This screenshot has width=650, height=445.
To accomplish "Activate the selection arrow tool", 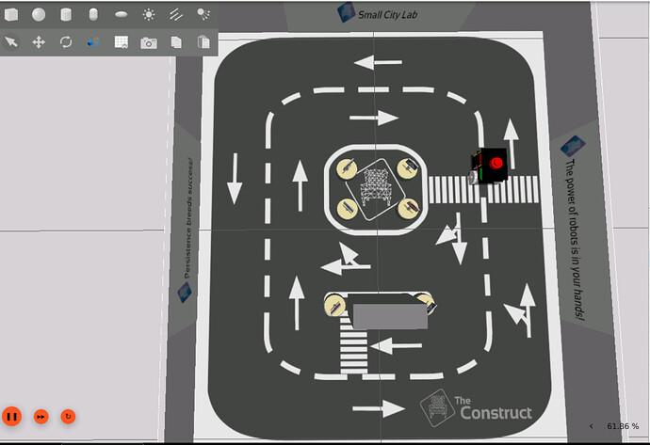I will (11, 41).
